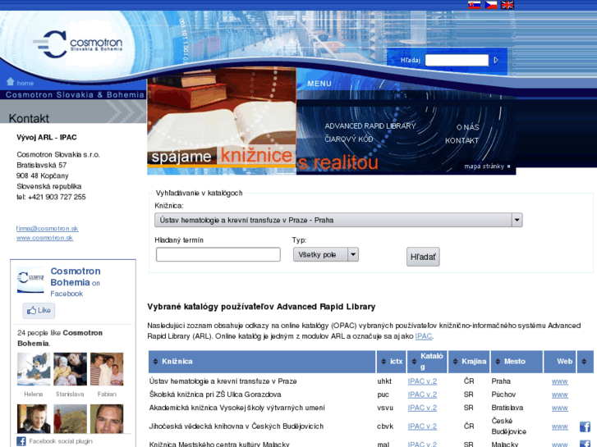Viewport: 597px width, 447px height.
Task: Open the Cosmotron Bohemia Facebook page logo
Action: tap(30, 280)
